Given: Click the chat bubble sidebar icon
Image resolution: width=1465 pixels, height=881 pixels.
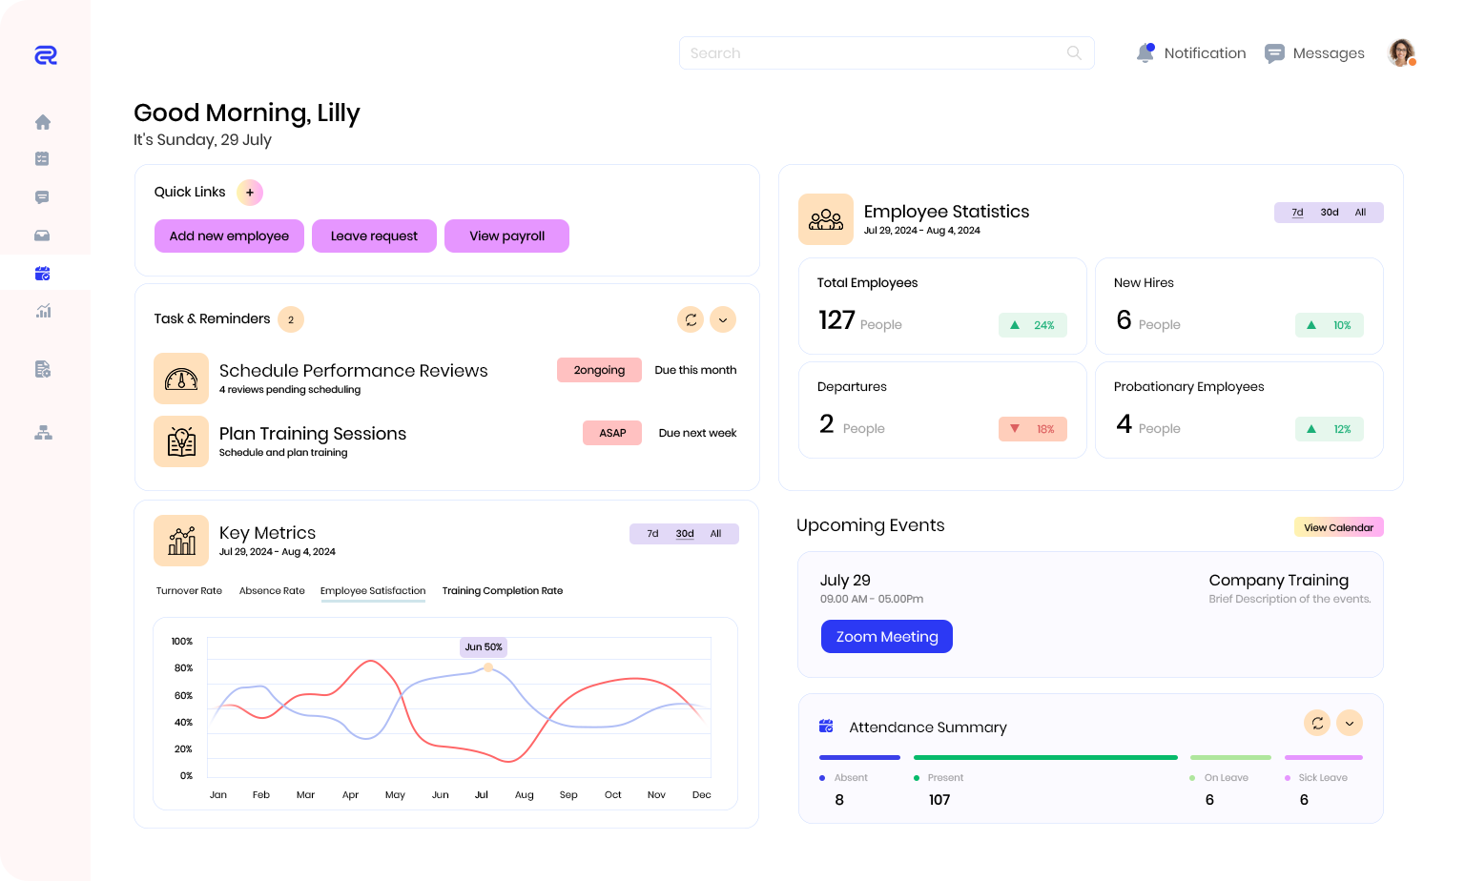Looking at the screenshot, I should coord(42,197).
